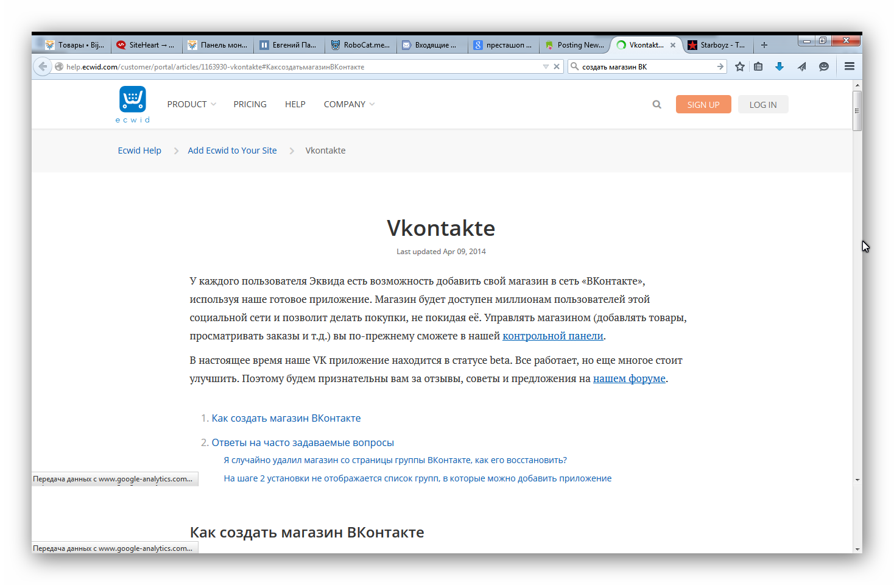Open the chat bubble smiley icon
This screenshot has height=585, width=894.
click(x=824, y=66)
